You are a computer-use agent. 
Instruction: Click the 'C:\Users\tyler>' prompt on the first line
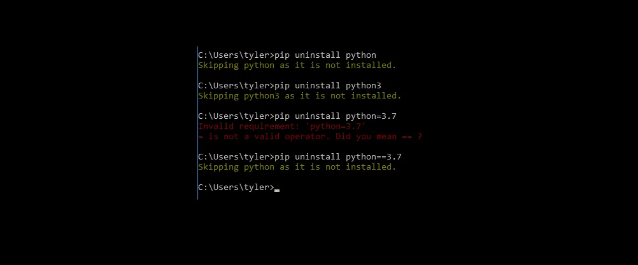236,55
